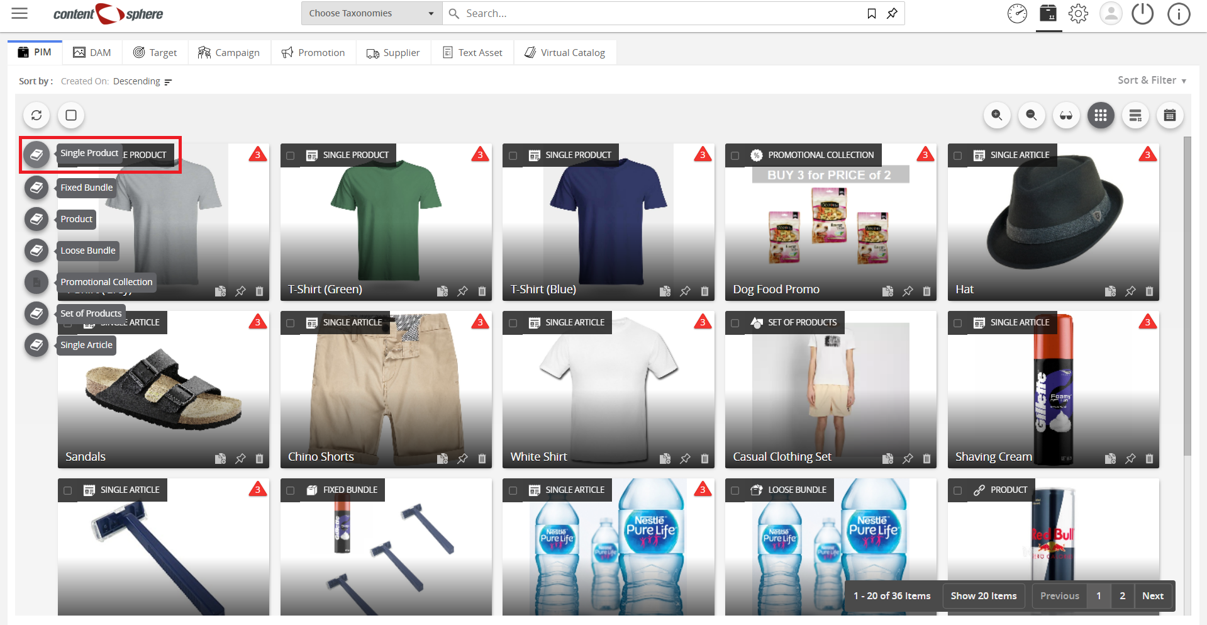Select the T-Shirt (Green) checkbox
This screenshot has width=1207, height=625.
click(x=291, y=155)
